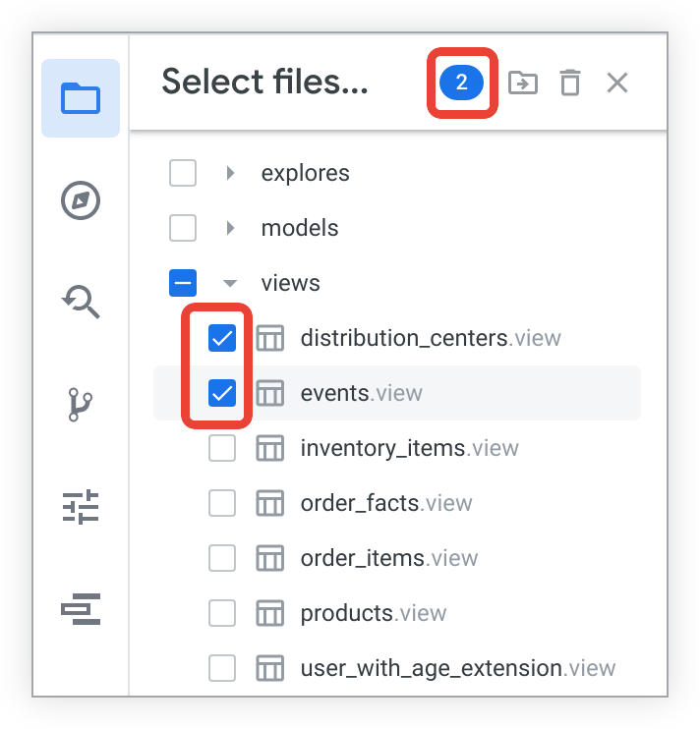Click the trash icon to delete selected files
The image size is (700, 729).
(569, 84)
